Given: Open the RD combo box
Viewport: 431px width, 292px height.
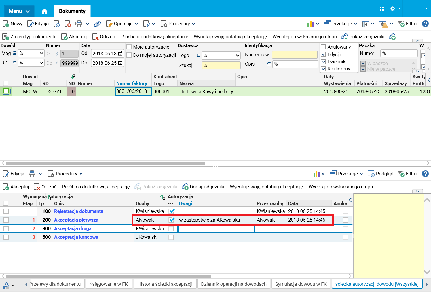Looking at the screenshot, I should (31, 63).
